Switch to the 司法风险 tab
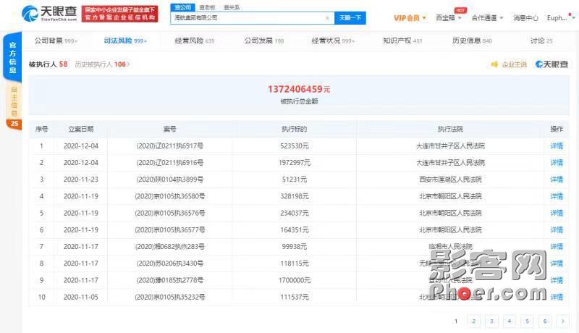Viewport: 579px width, 333px height. pos(124,41)
